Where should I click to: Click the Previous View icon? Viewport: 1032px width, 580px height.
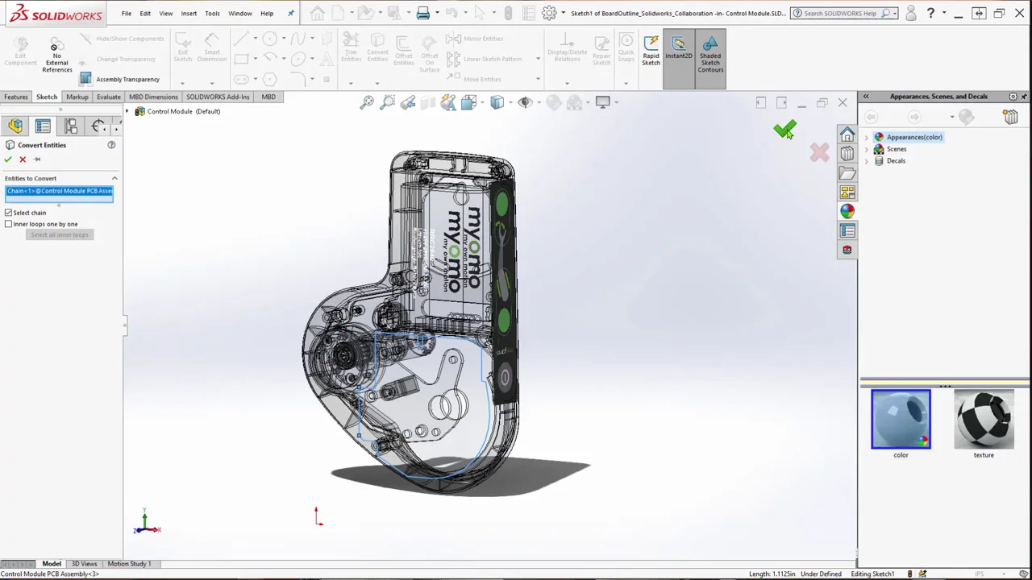point(407,102)
